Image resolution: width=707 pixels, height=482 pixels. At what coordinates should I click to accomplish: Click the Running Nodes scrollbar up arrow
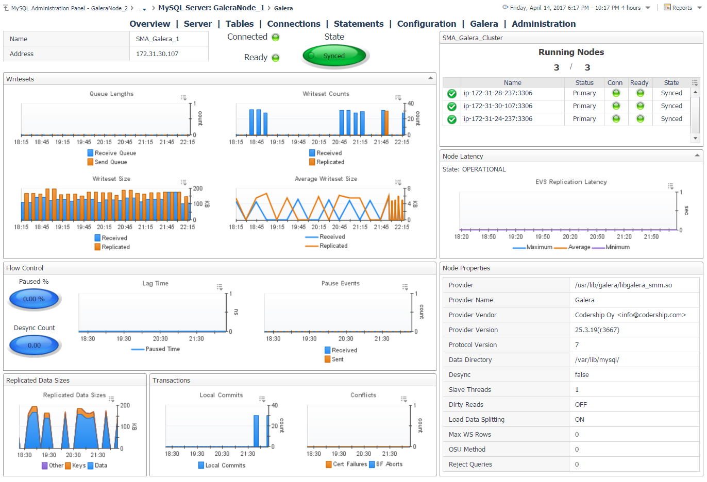click(x=696, y=92)
